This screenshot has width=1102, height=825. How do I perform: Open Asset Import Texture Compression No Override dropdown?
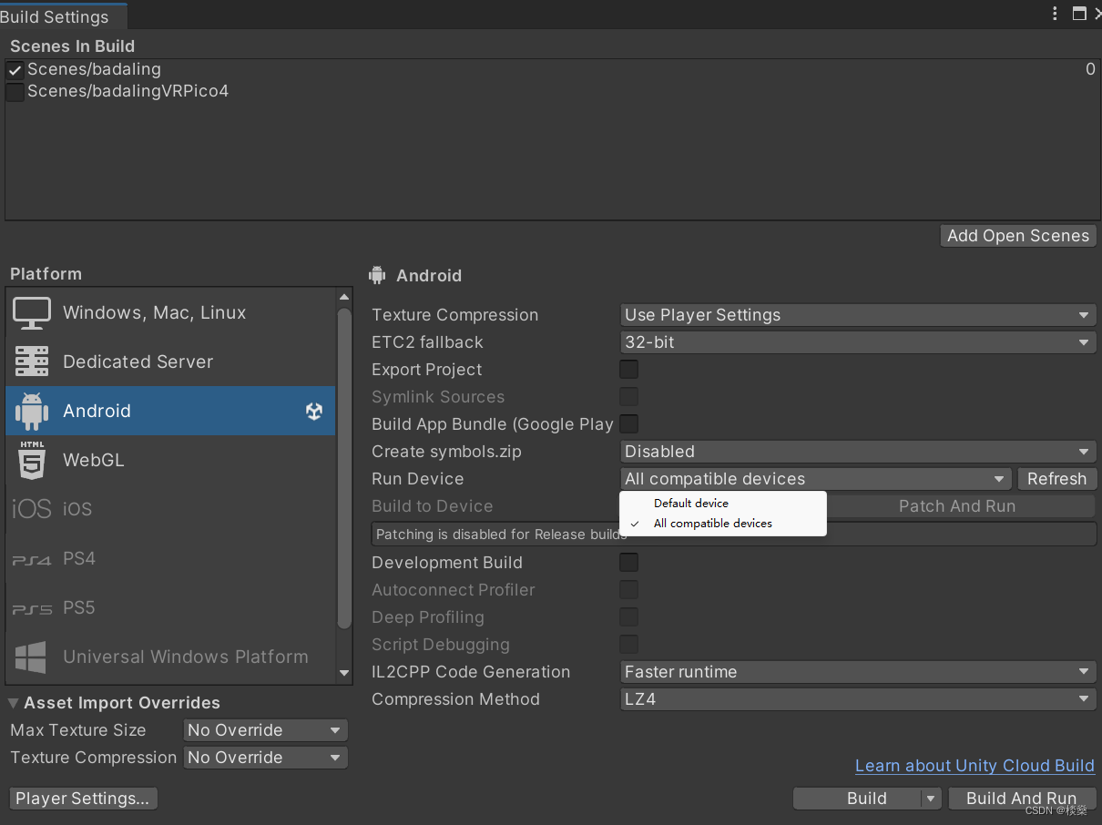click(265, 758)
